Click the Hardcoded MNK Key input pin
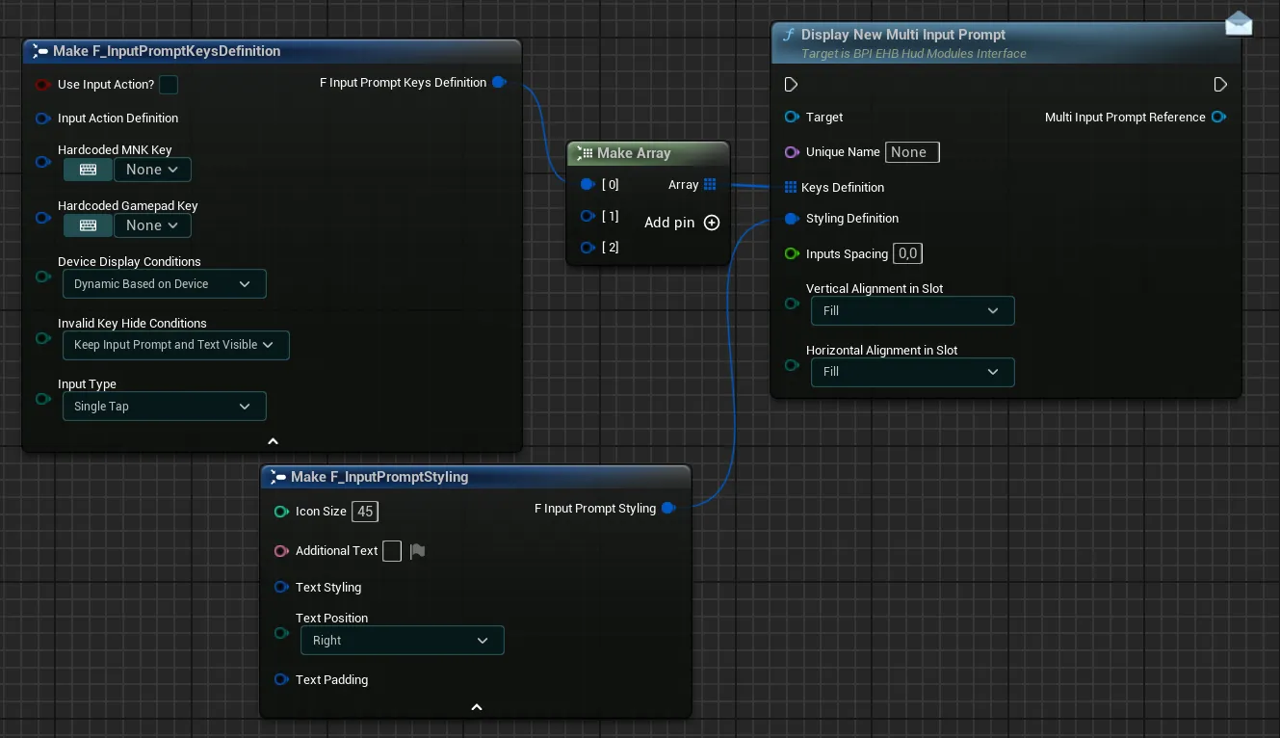 [42, 162]
